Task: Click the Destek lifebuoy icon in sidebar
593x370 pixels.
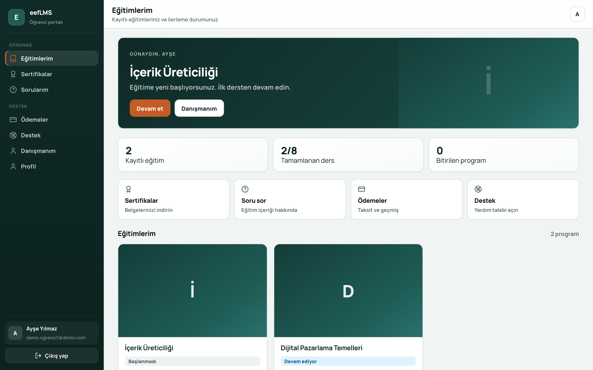Action: coord(13,135)
